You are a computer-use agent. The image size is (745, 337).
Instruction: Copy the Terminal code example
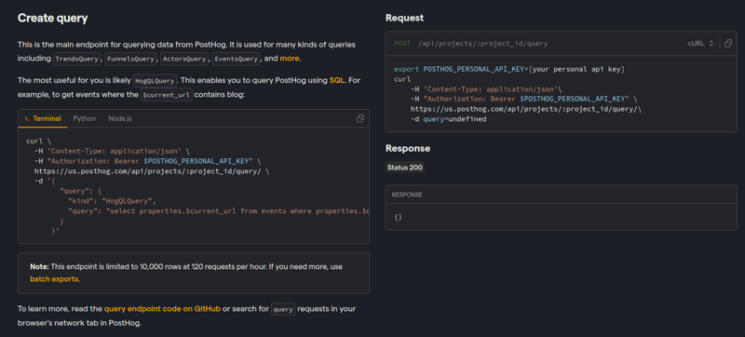(360, 118)
